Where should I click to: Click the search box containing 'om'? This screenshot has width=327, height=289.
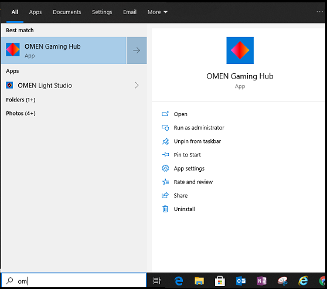point(74,281)
